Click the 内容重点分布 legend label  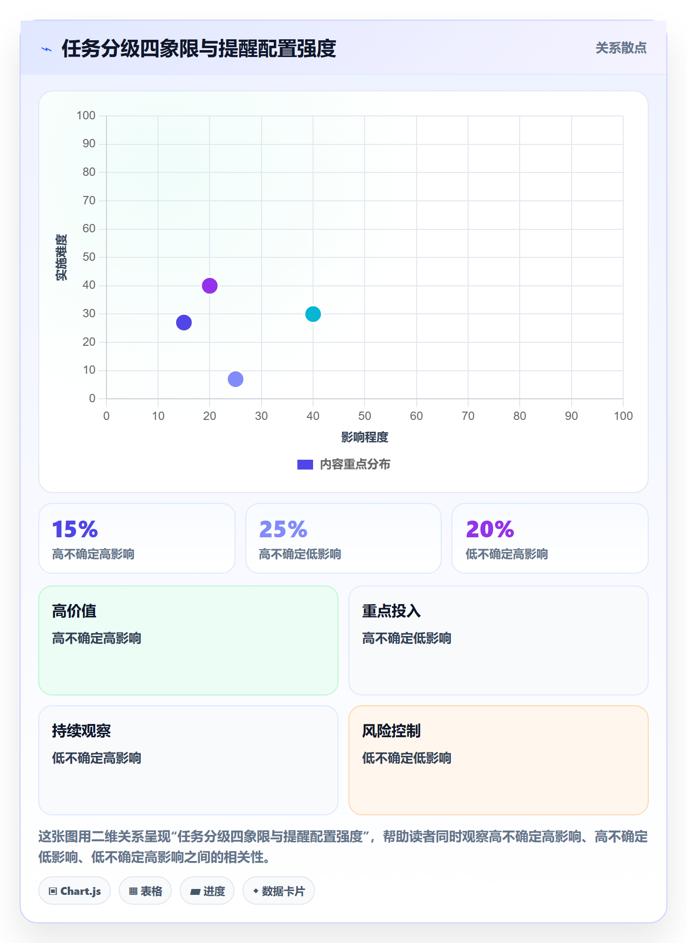(x=355, y=465)
